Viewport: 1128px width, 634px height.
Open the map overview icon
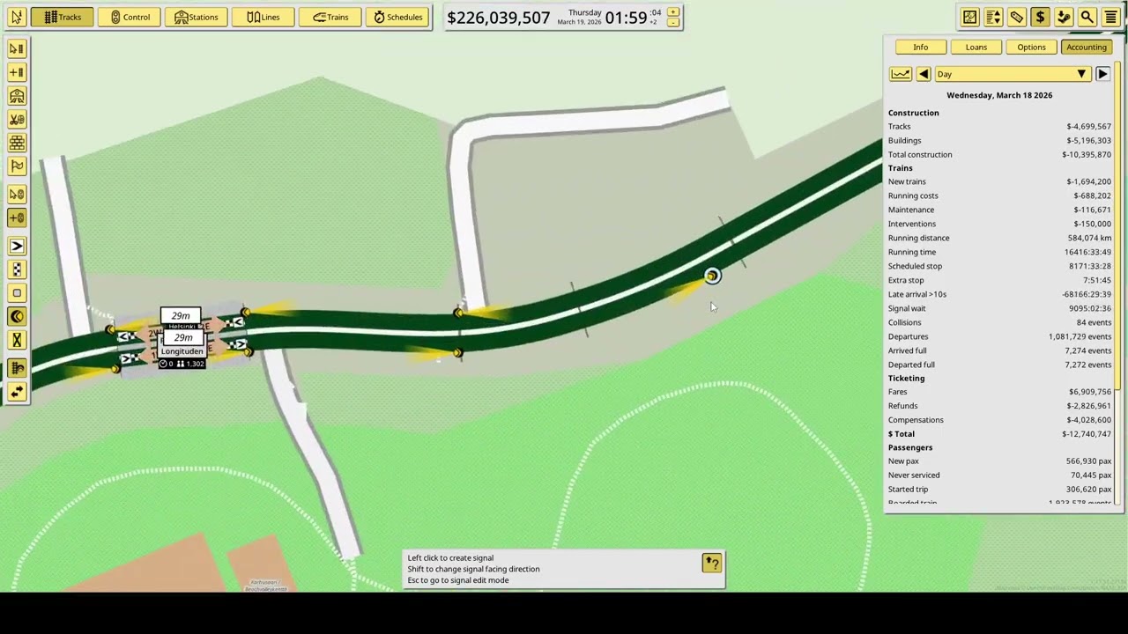tap(969, 17)
